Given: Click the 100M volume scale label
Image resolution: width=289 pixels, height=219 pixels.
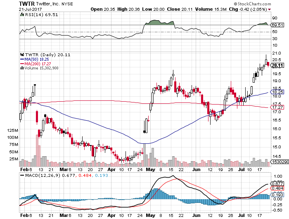Looking at the screenshot, I should (x=12, y=138).
